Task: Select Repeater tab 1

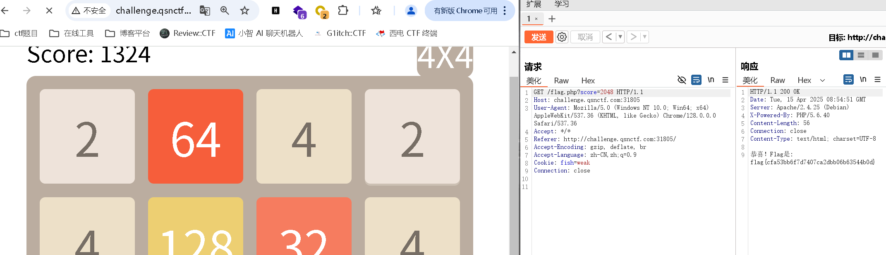Action: tap(529, 19)
